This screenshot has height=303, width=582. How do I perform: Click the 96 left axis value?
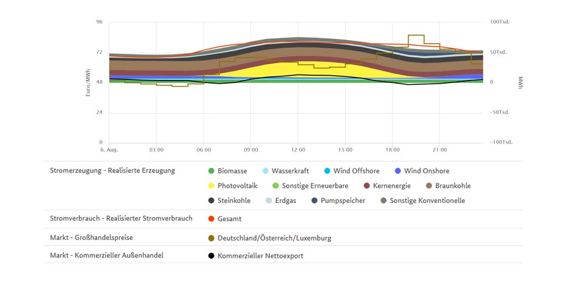coord(99,22)
